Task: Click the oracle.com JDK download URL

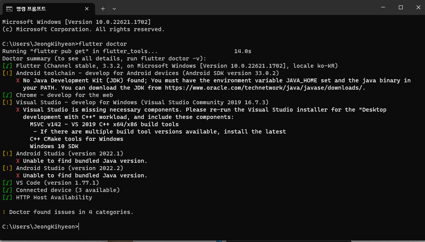Action: pyautogui.click(x=264, y=88)
